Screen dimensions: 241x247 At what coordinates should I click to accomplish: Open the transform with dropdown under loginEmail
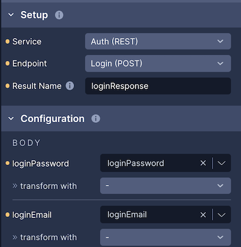click(166, 237)
